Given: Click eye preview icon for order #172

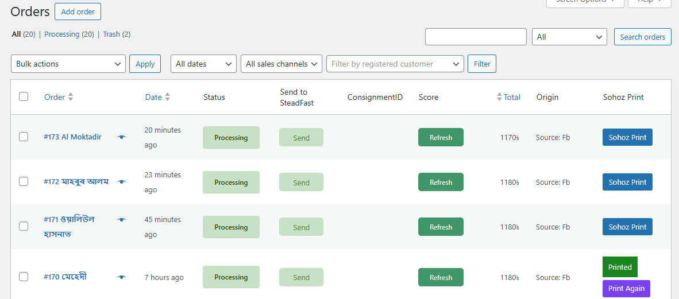Looking at the screenshot, I should [x=121, y=182].
